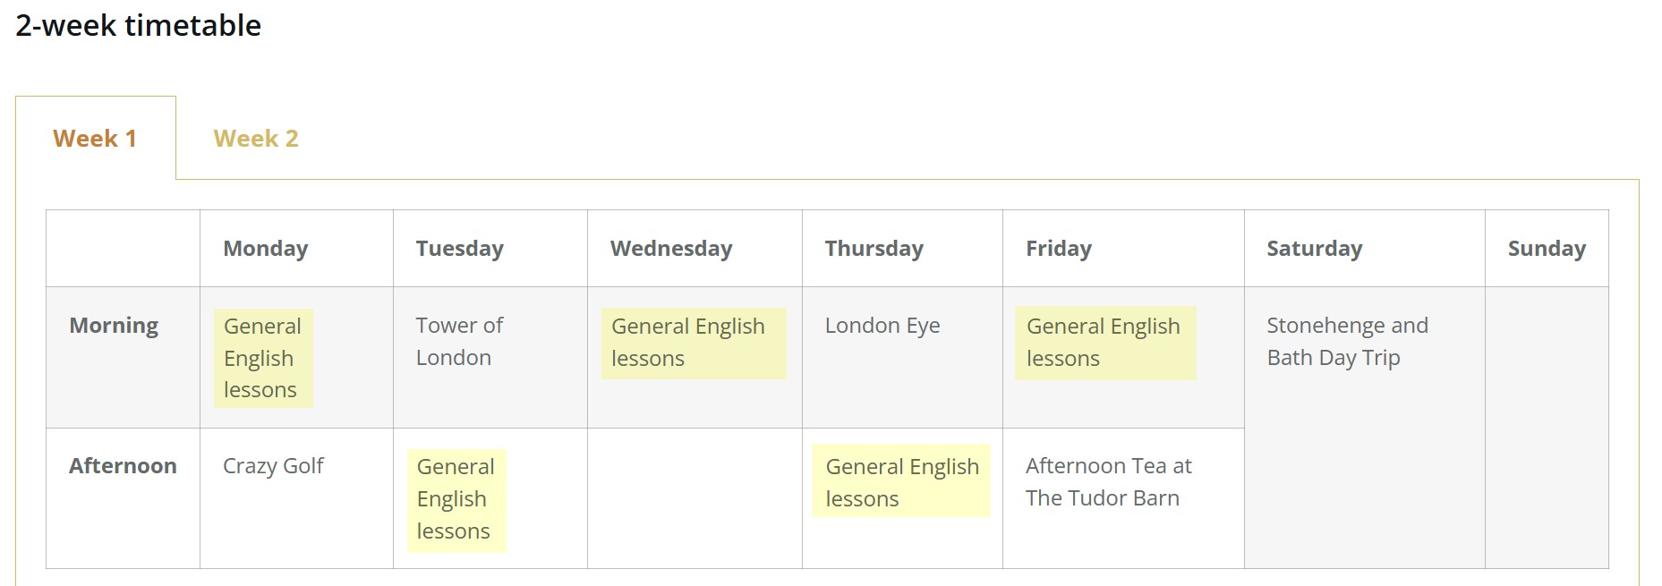1662x586 pixels.
Task: Click the 2-week timetable heading
Action: (x=139, y=25)
